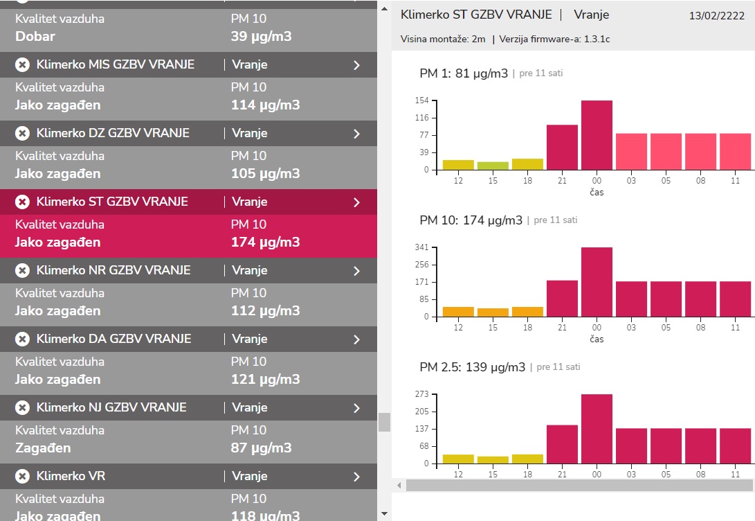Viewport: 755px width, 521px height.
Task: Click the X icon beside Klimerko DZ GZBV VRANJE
Action: click(x=22, y=133)
